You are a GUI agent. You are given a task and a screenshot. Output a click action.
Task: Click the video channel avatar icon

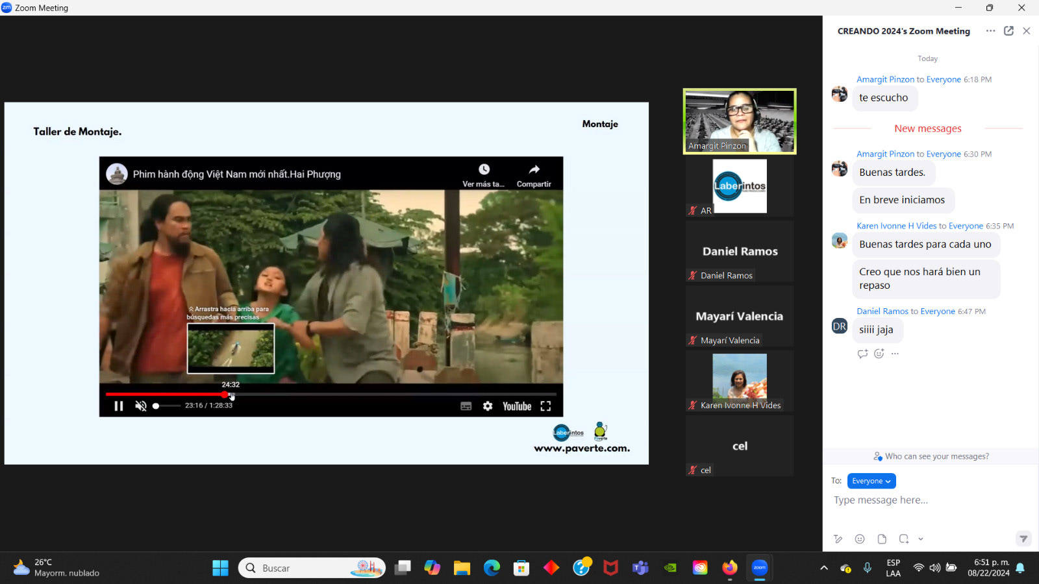point(117,174)
